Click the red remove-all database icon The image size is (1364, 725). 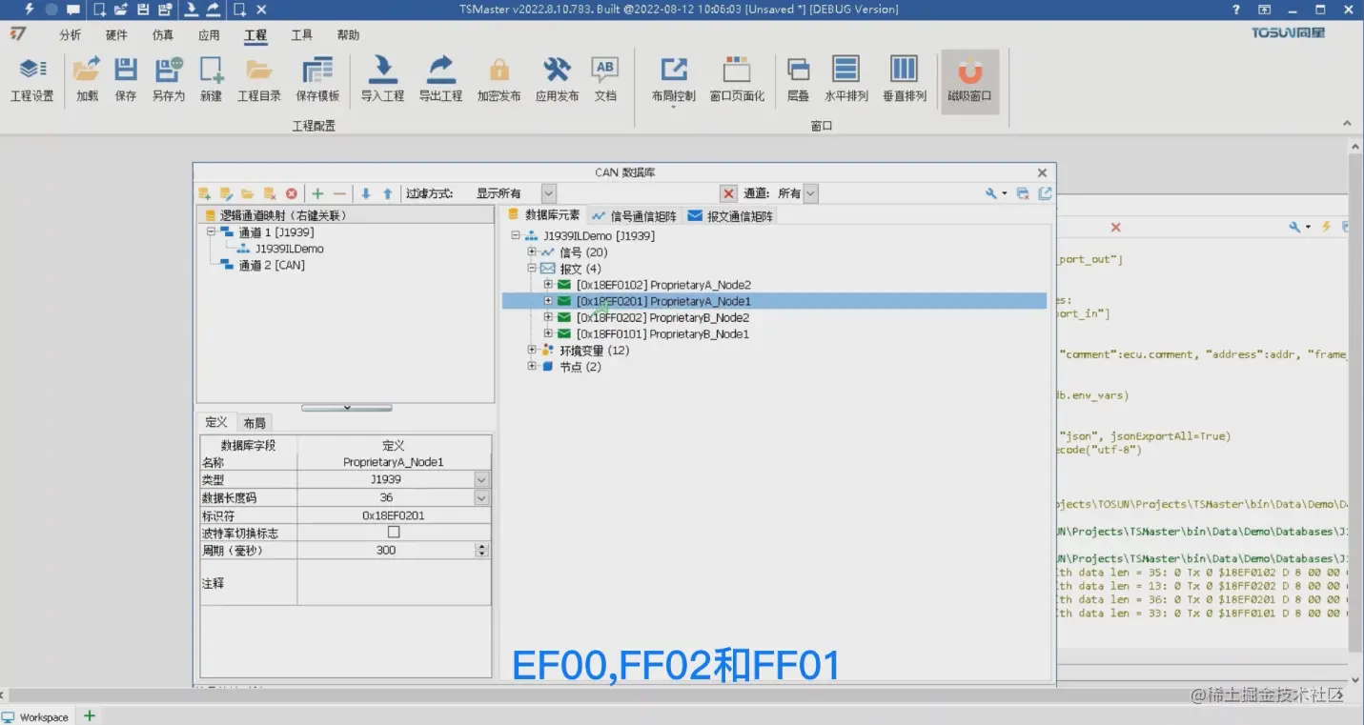coord(292,193)
